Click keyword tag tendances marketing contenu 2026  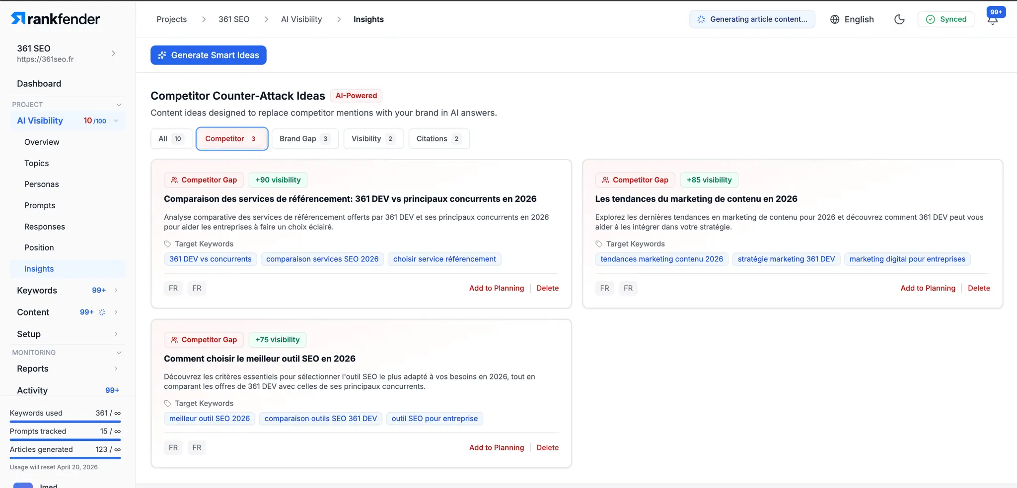point(662,259)
